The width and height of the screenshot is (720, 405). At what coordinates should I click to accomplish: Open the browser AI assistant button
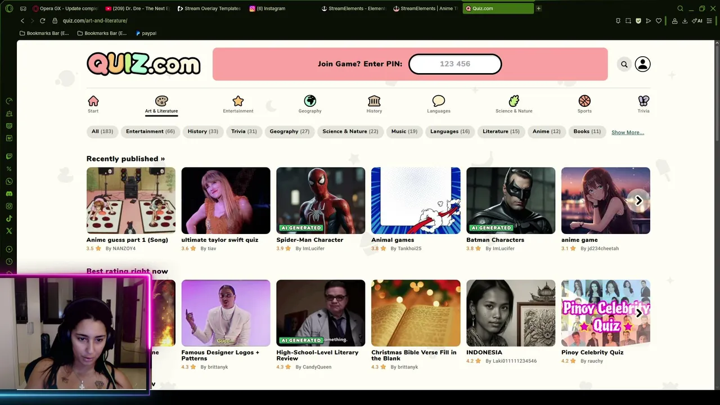(697, 21)
